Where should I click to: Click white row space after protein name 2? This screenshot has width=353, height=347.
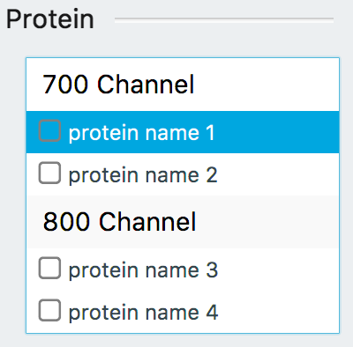click(278, 174)
